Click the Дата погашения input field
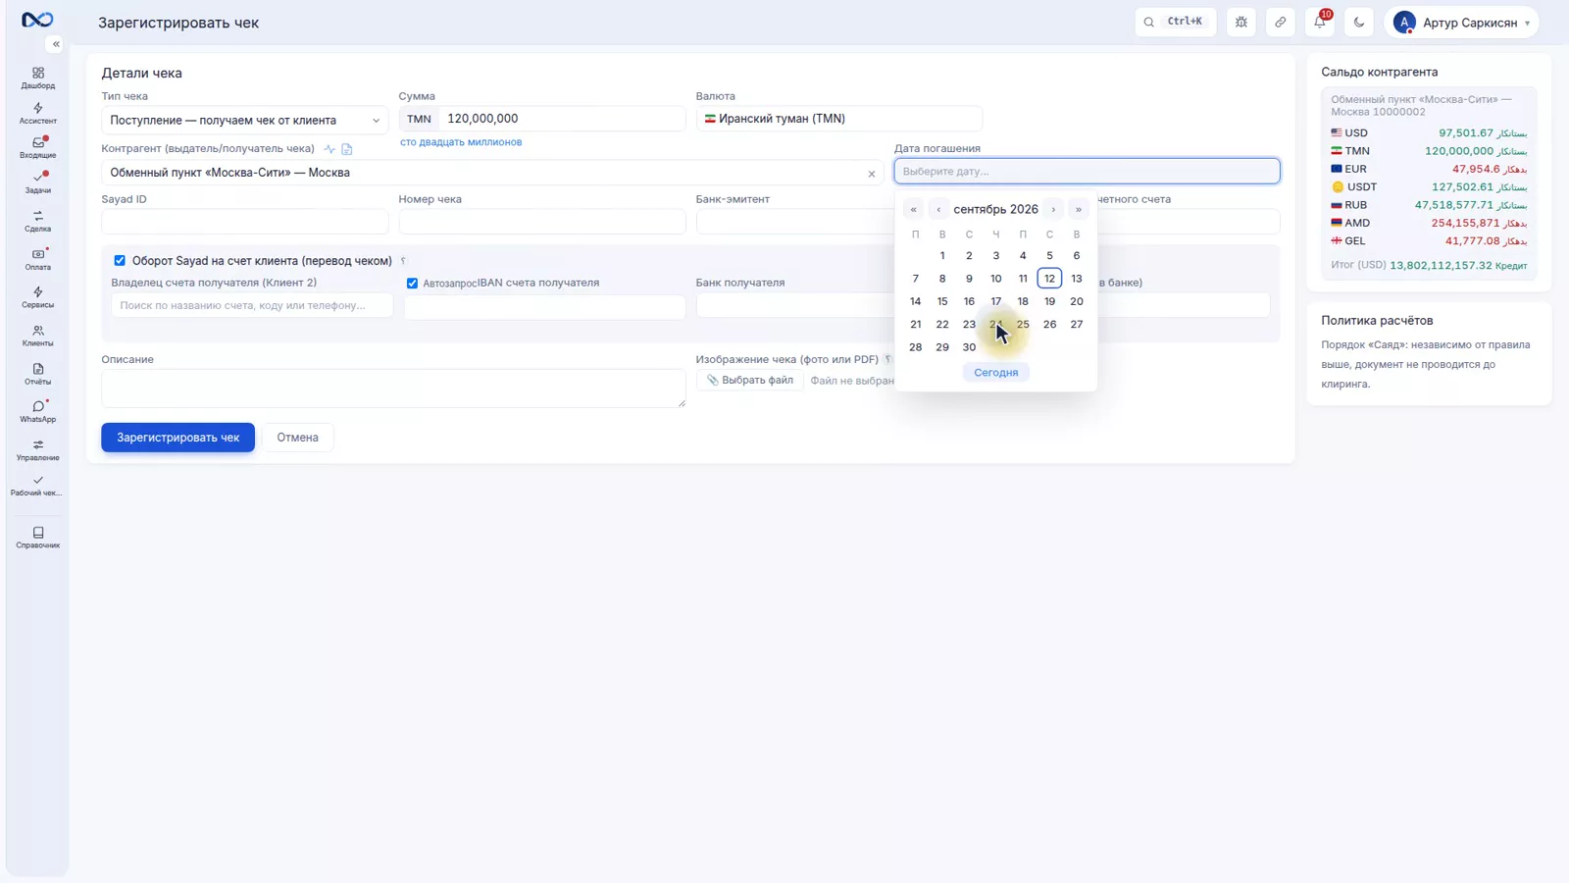The image size is (1569, 883). point(1087,171)
